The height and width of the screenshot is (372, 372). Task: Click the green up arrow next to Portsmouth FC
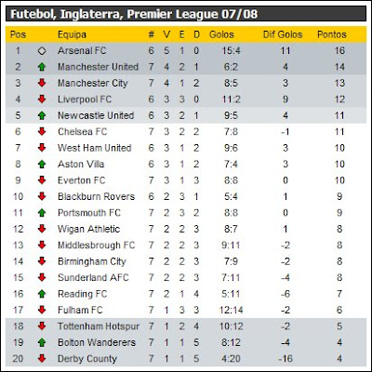[42, 213]
